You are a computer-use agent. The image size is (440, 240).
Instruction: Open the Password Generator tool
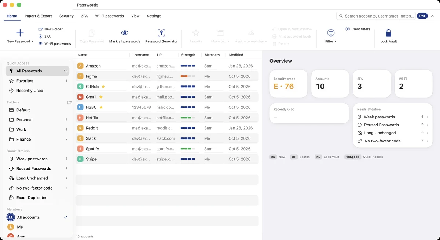coord(161,36)
